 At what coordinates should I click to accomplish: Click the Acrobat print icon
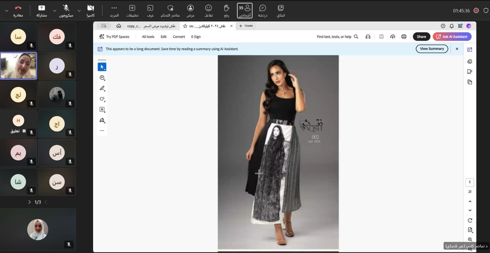(x=404, y=37)
